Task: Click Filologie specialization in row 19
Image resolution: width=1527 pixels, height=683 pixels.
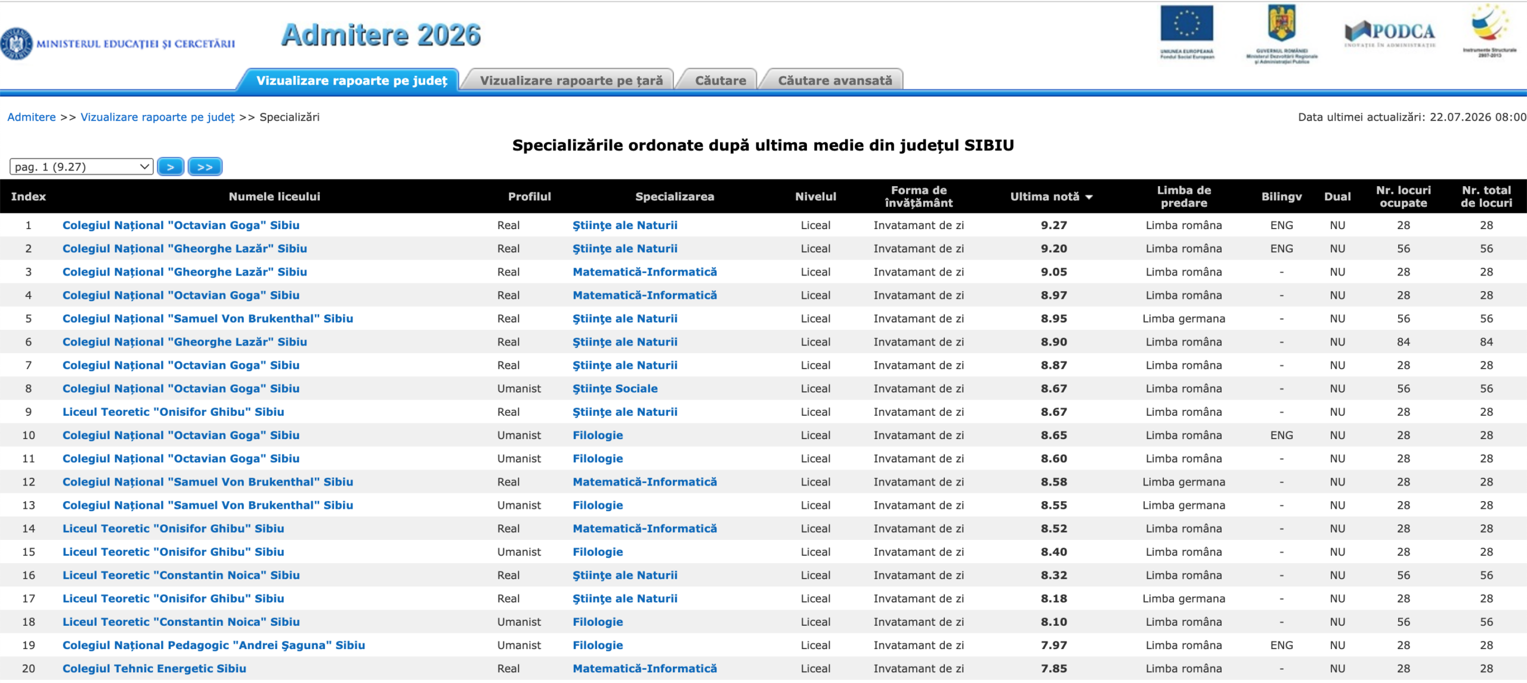Action: pyautogui.click(x=598, y=645)
